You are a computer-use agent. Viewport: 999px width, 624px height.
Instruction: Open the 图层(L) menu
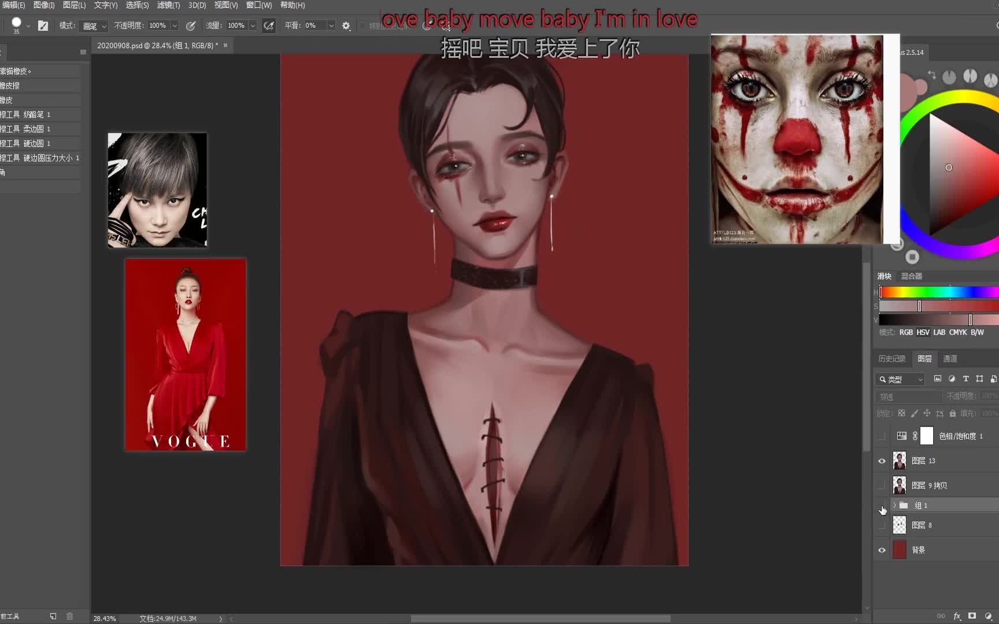pos(74,5)
